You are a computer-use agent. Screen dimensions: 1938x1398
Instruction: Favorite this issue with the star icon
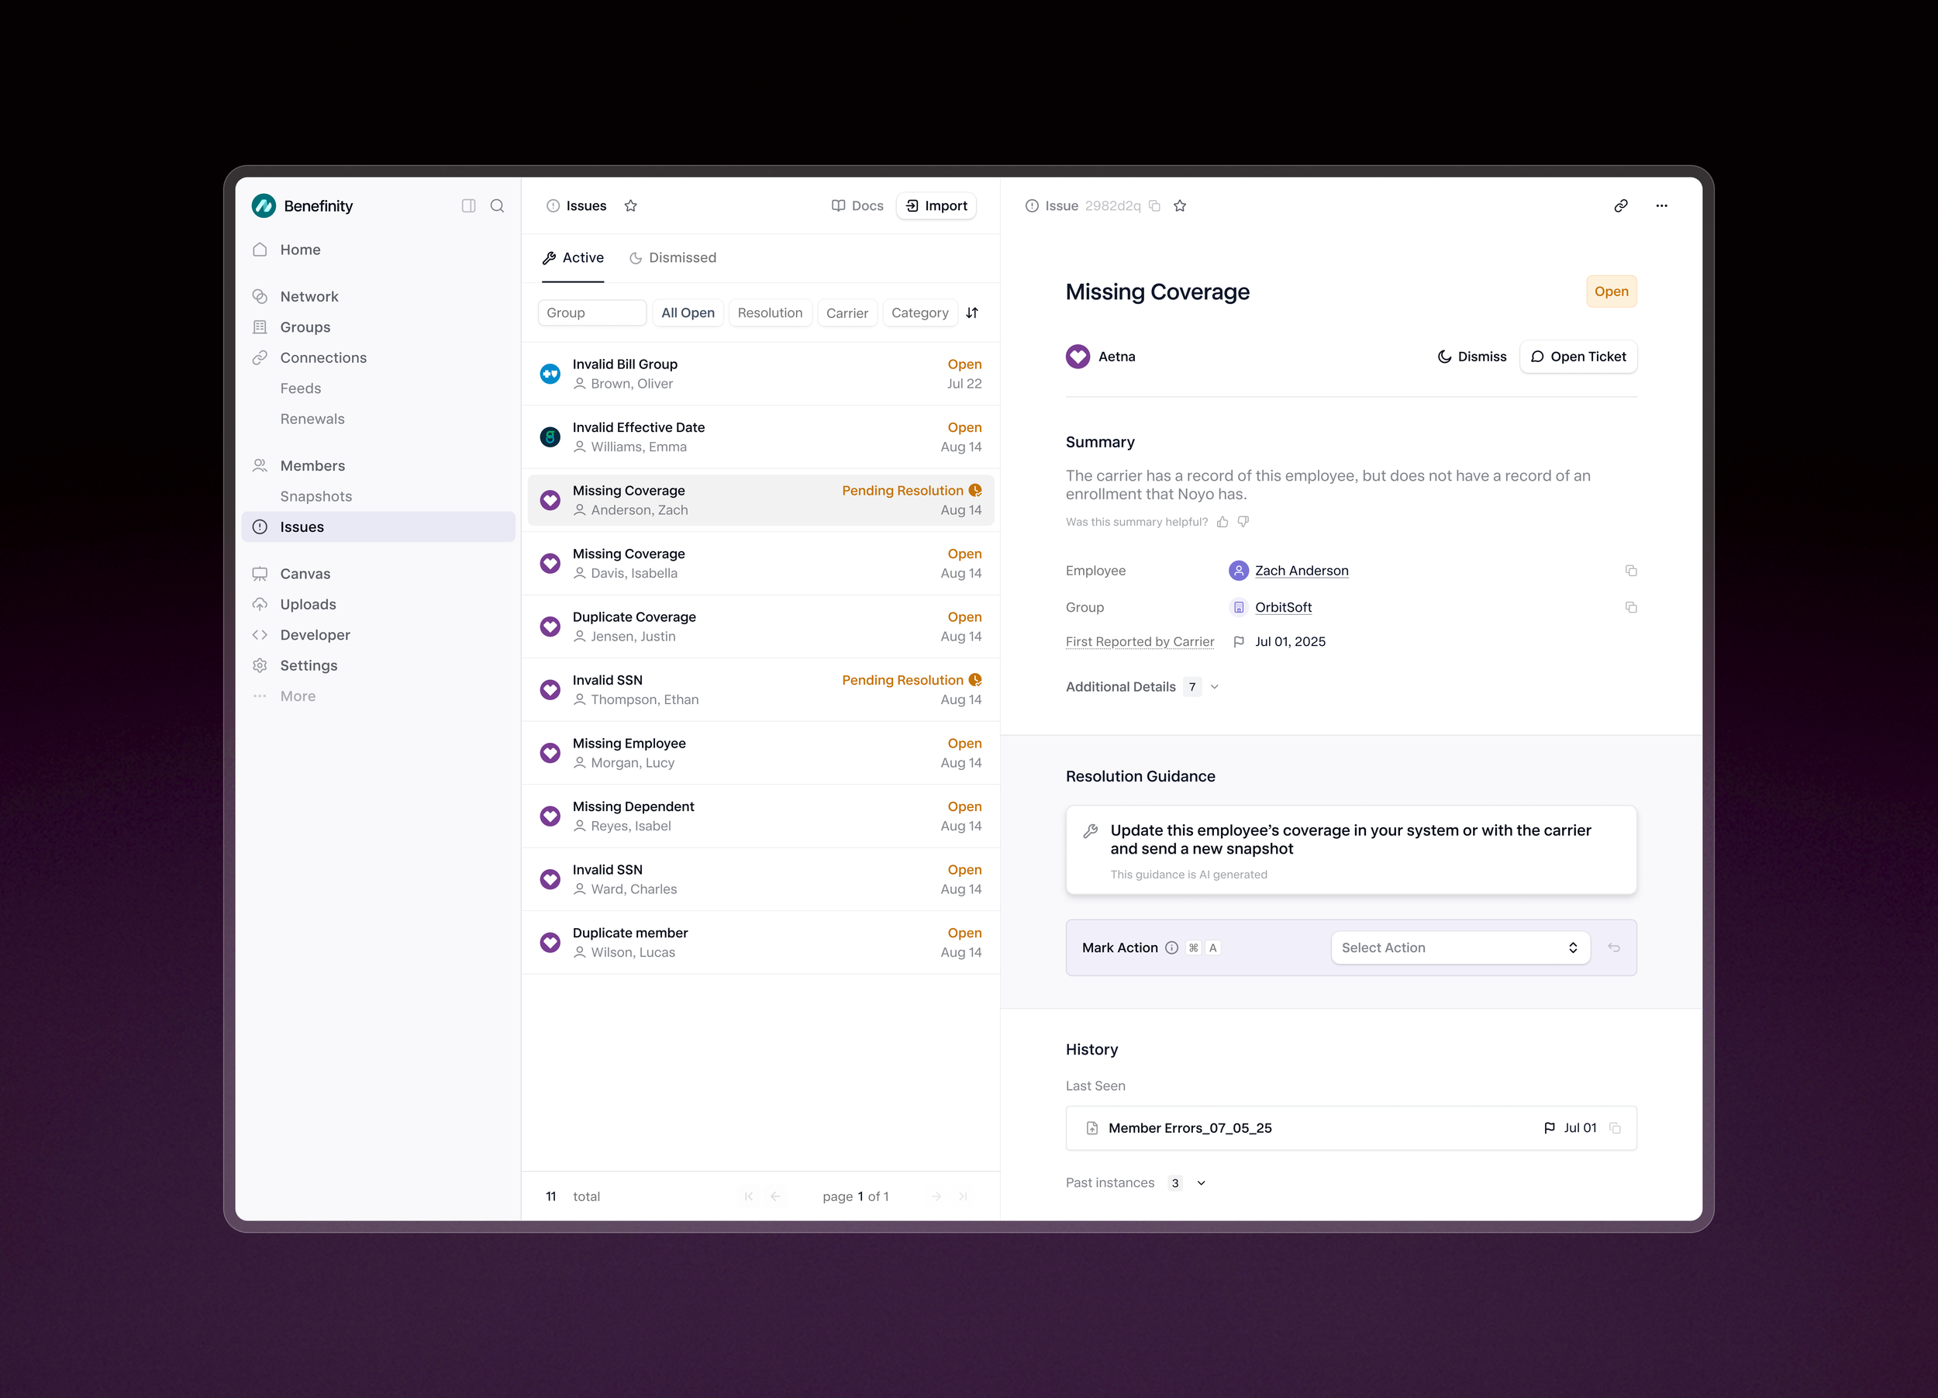[1180, 206]
